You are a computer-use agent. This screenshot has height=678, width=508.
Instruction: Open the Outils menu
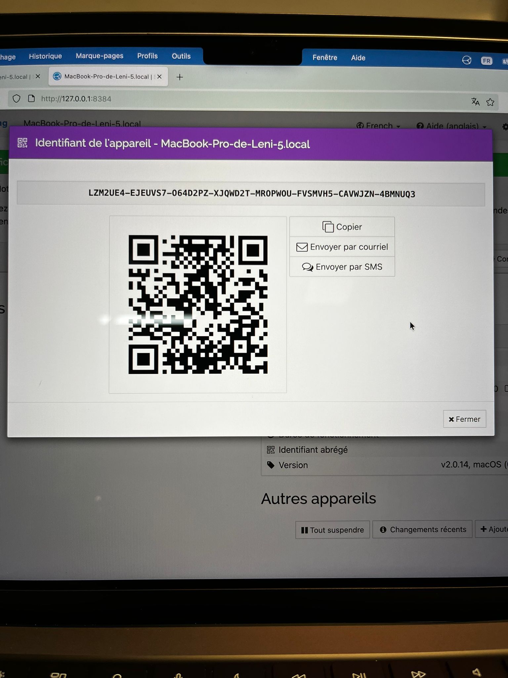click(x=181, y=56)
